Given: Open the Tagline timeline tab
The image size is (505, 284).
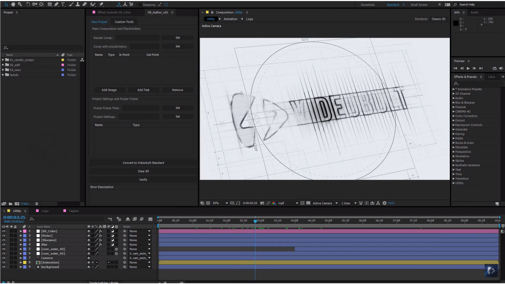Looking at the screenshot, I should 73,211.
